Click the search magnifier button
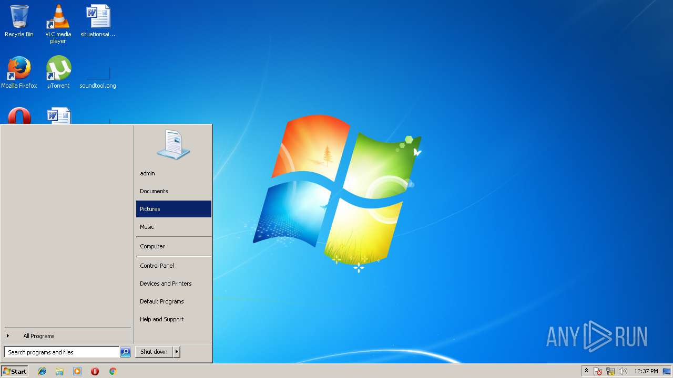 (125, 352)
